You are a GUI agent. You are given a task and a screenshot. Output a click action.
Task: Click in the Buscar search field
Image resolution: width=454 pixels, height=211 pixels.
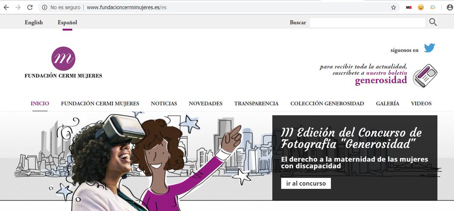[367, 23]
